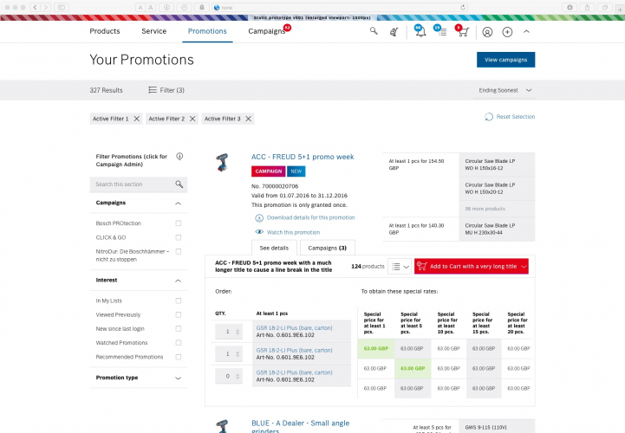Adjust quantity stepper in third product row showing 0
625x433 pixels.
(238, 376)
